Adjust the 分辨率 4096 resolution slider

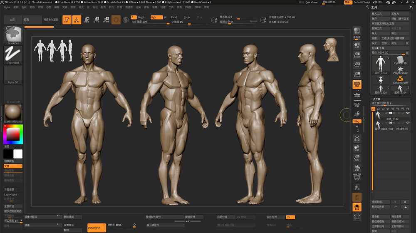tap(121, 225)
